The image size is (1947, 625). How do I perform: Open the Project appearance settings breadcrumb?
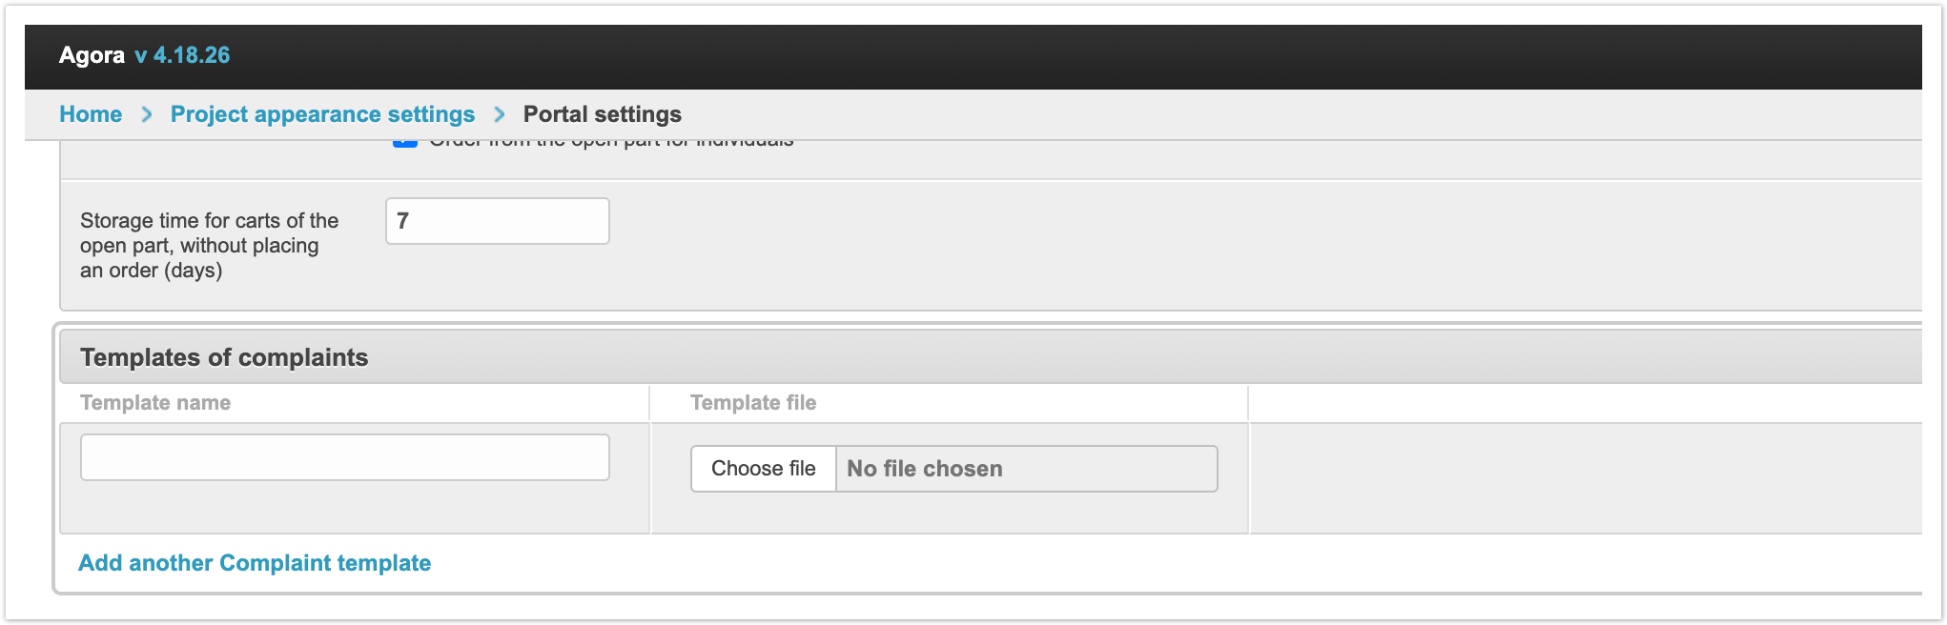point(322,114)
